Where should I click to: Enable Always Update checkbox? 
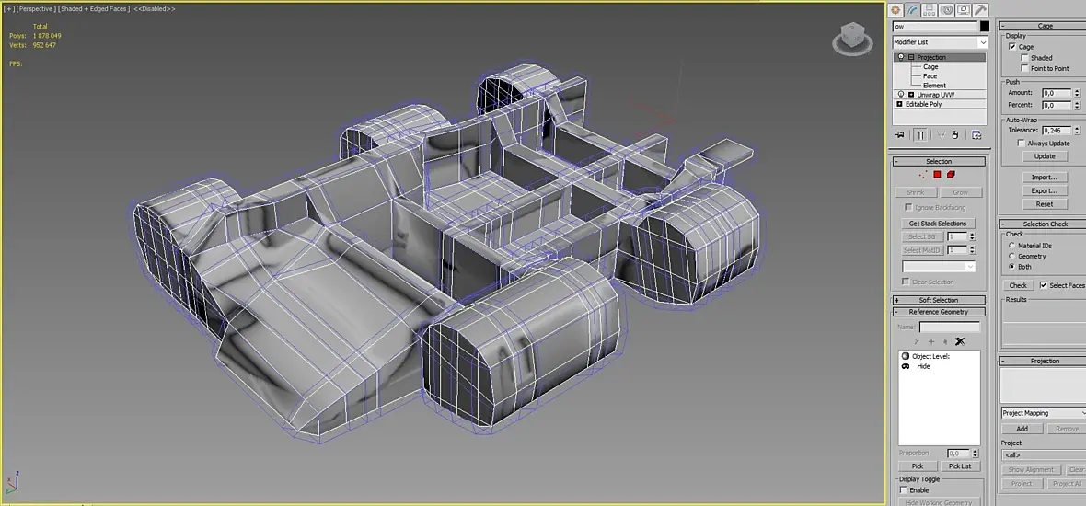[x=1021, y=144]
